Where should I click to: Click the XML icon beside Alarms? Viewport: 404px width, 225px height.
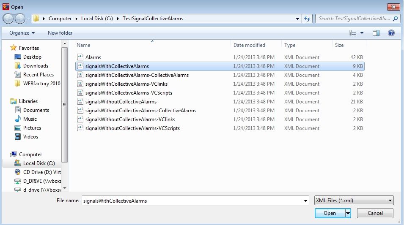point(80,57)
